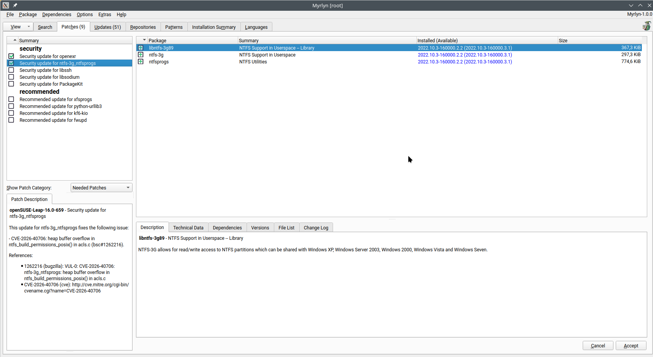653x357 pixels.
Task: Click the YaST mascot icon at top right
Action: coord(646,26)
